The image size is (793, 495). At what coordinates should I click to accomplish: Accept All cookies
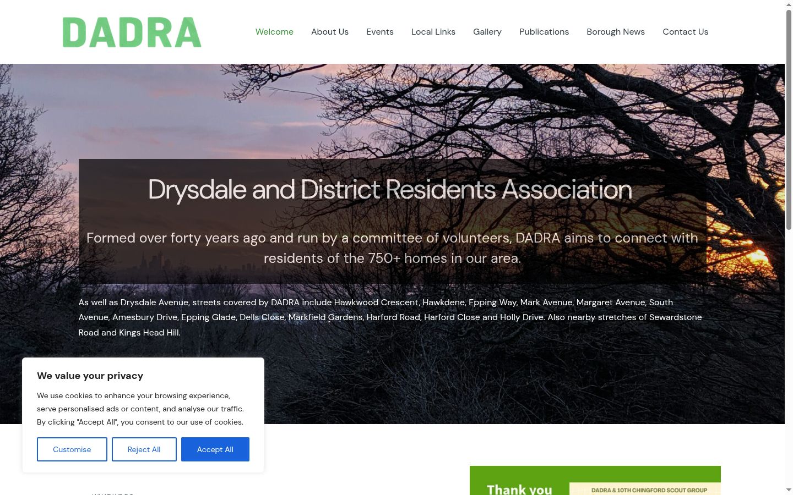(215, 449)
